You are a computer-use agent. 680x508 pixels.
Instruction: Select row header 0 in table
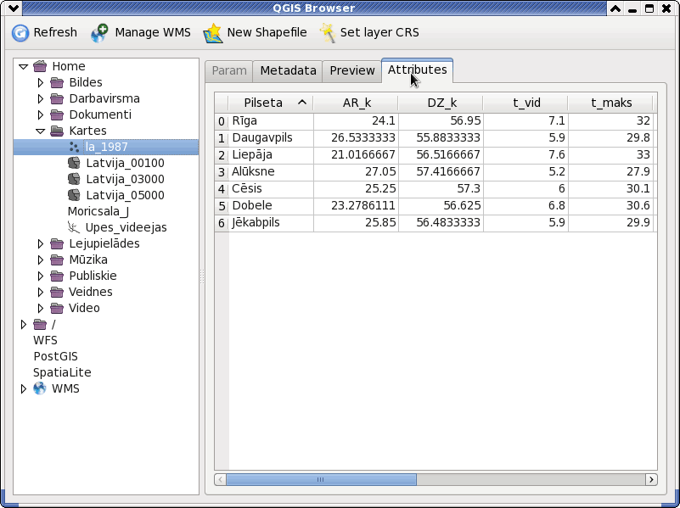coord(222,121)
